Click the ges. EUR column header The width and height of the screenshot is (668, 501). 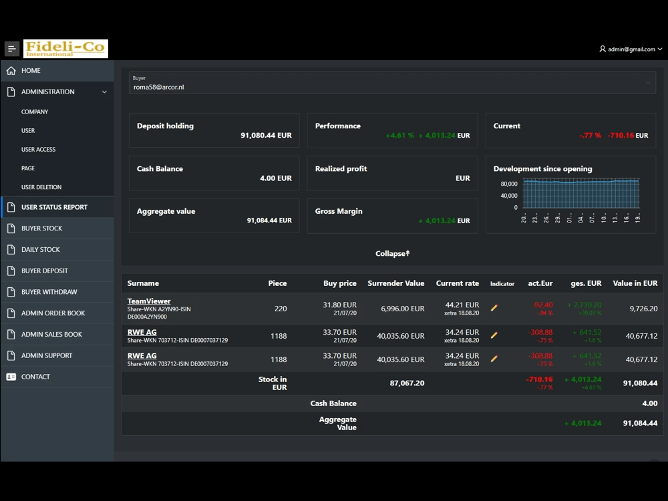(x=586, y=283)
